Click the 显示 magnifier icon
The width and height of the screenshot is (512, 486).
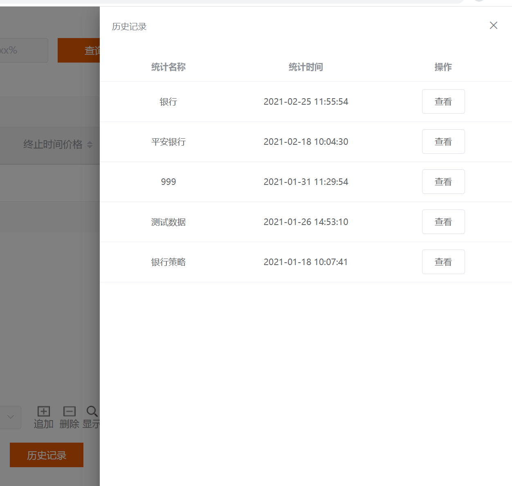92,411
